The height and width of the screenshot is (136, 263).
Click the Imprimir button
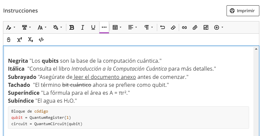pyautogui.click(x=242, y=11)
